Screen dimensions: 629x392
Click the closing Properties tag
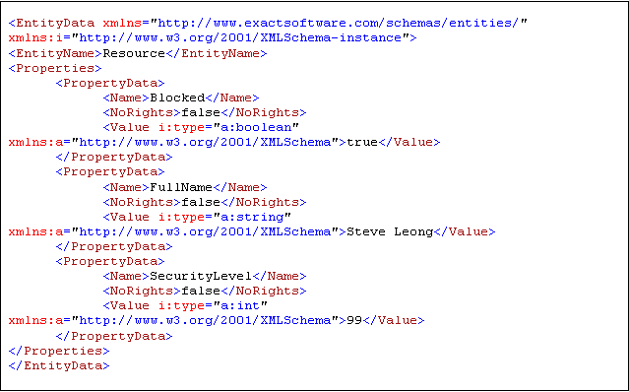pos(59,351)
